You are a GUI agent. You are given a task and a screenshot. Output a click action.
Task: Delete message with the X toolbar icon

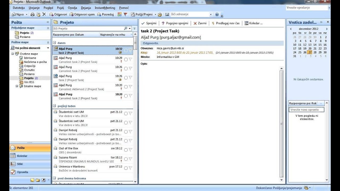[x=44, y=14]
